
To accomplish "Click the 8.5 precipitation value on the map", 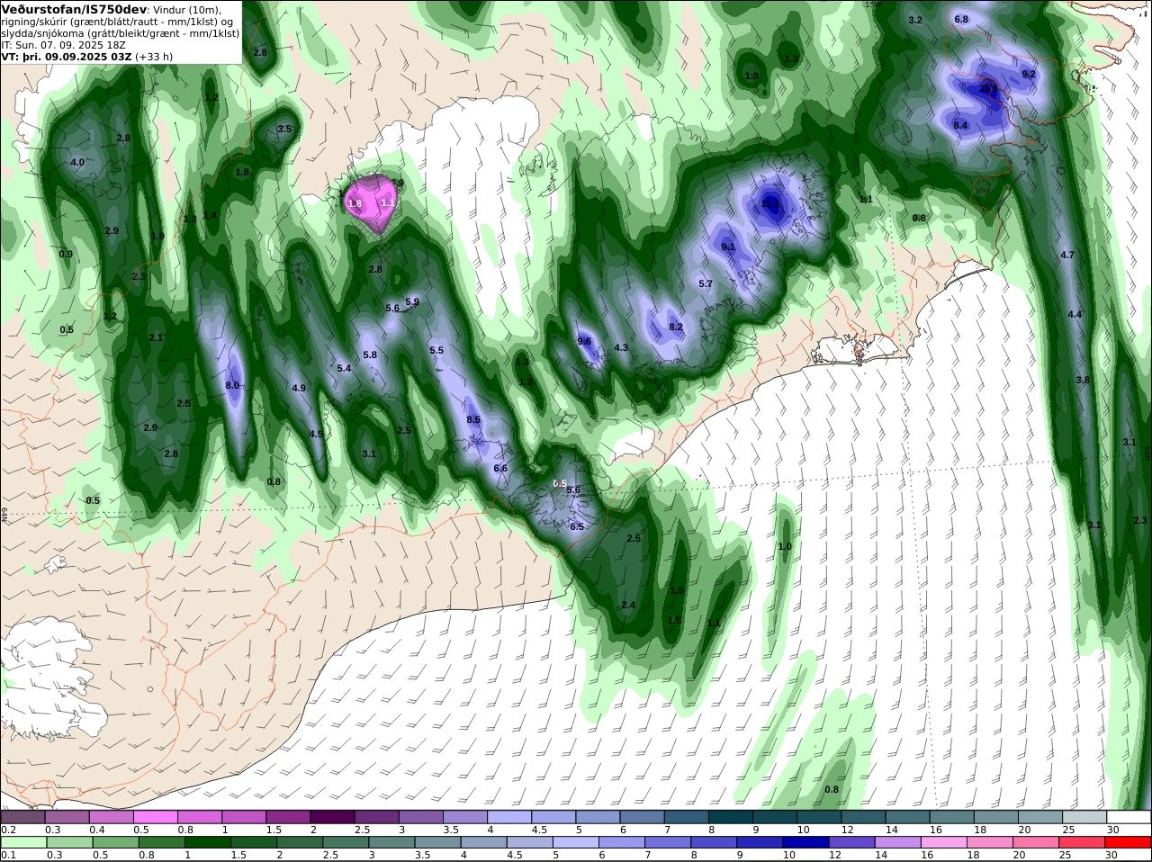I will pos(473,419).
